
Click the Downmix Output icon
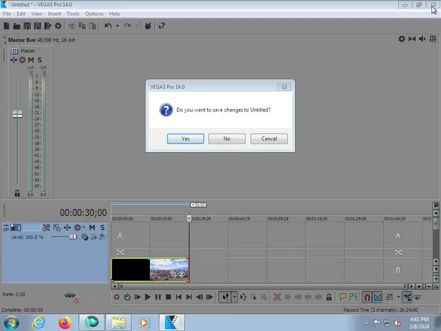click(412, 39)
